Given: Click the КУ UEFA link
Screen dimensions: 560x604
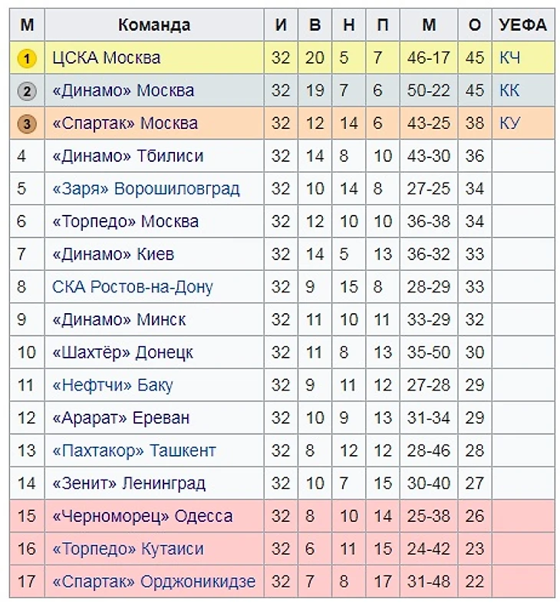Looking at the screenshot, I should point(509,124).
